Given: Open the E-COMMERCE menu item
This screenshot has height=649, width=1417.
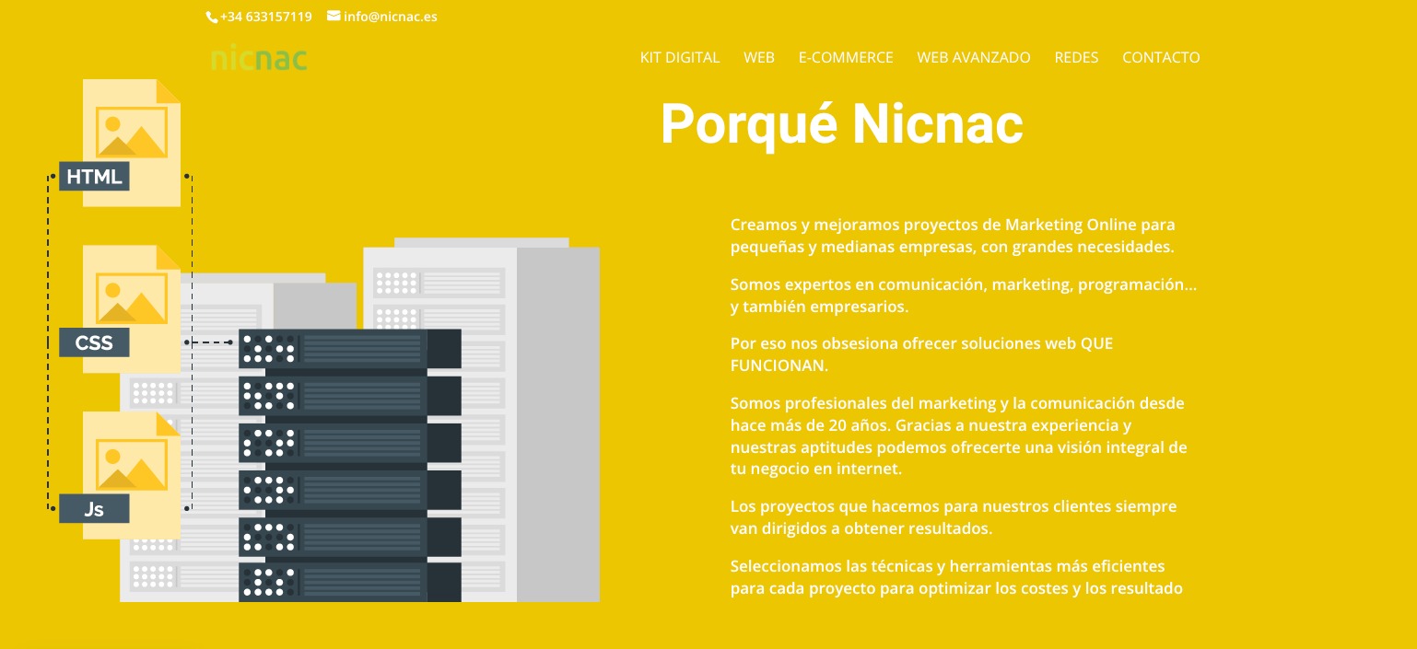Looking at the screenshot, I should point(846,57).
